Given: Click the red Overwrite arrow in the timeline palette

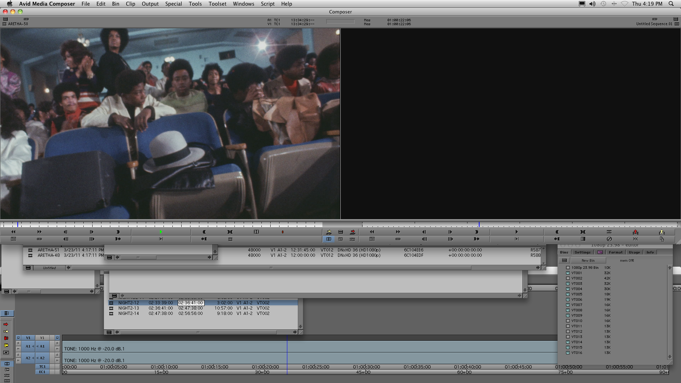Looking at the screenshot, I should pos(6,324).
